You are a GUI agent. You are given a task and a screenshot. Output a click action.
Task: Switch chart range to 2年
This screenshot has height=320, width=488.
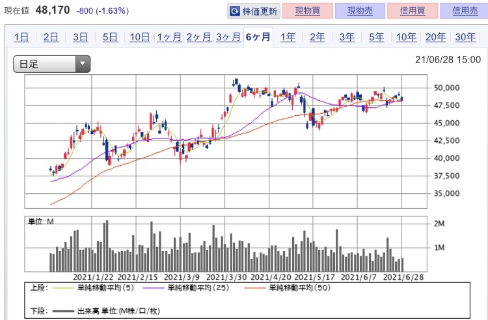click(318, 37)
